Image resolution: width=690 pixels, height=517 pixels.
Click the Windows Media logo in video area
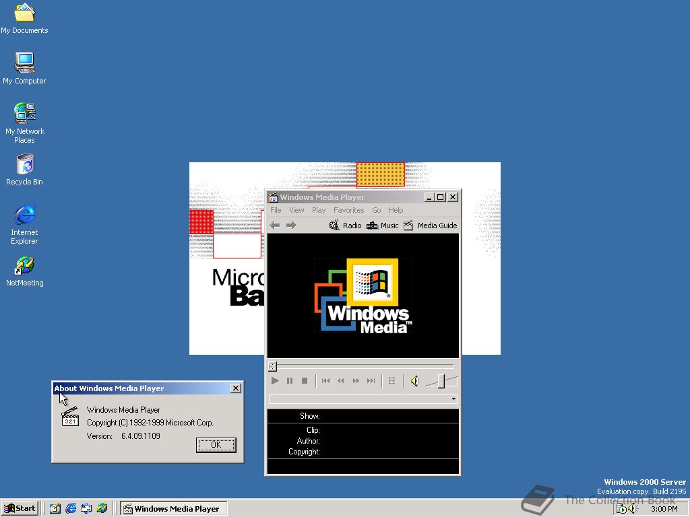click(x=363, y=296)
